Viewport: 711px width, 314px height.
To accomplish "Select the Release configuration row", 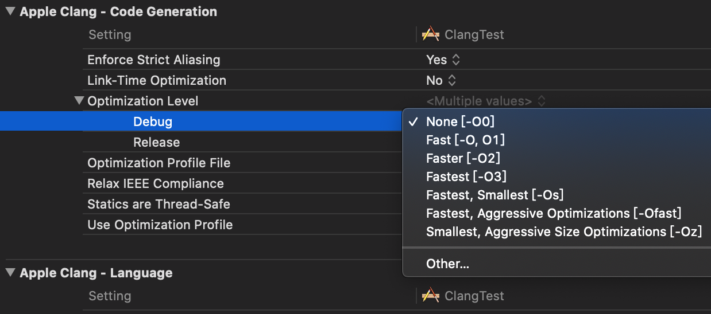I will point(156,142).
